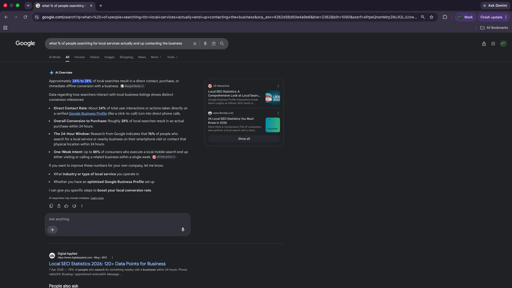Image resolution: width=512 pixels, height=288 pixels.
Task: Open the Tools dropdown
Action: coord(172,57)
